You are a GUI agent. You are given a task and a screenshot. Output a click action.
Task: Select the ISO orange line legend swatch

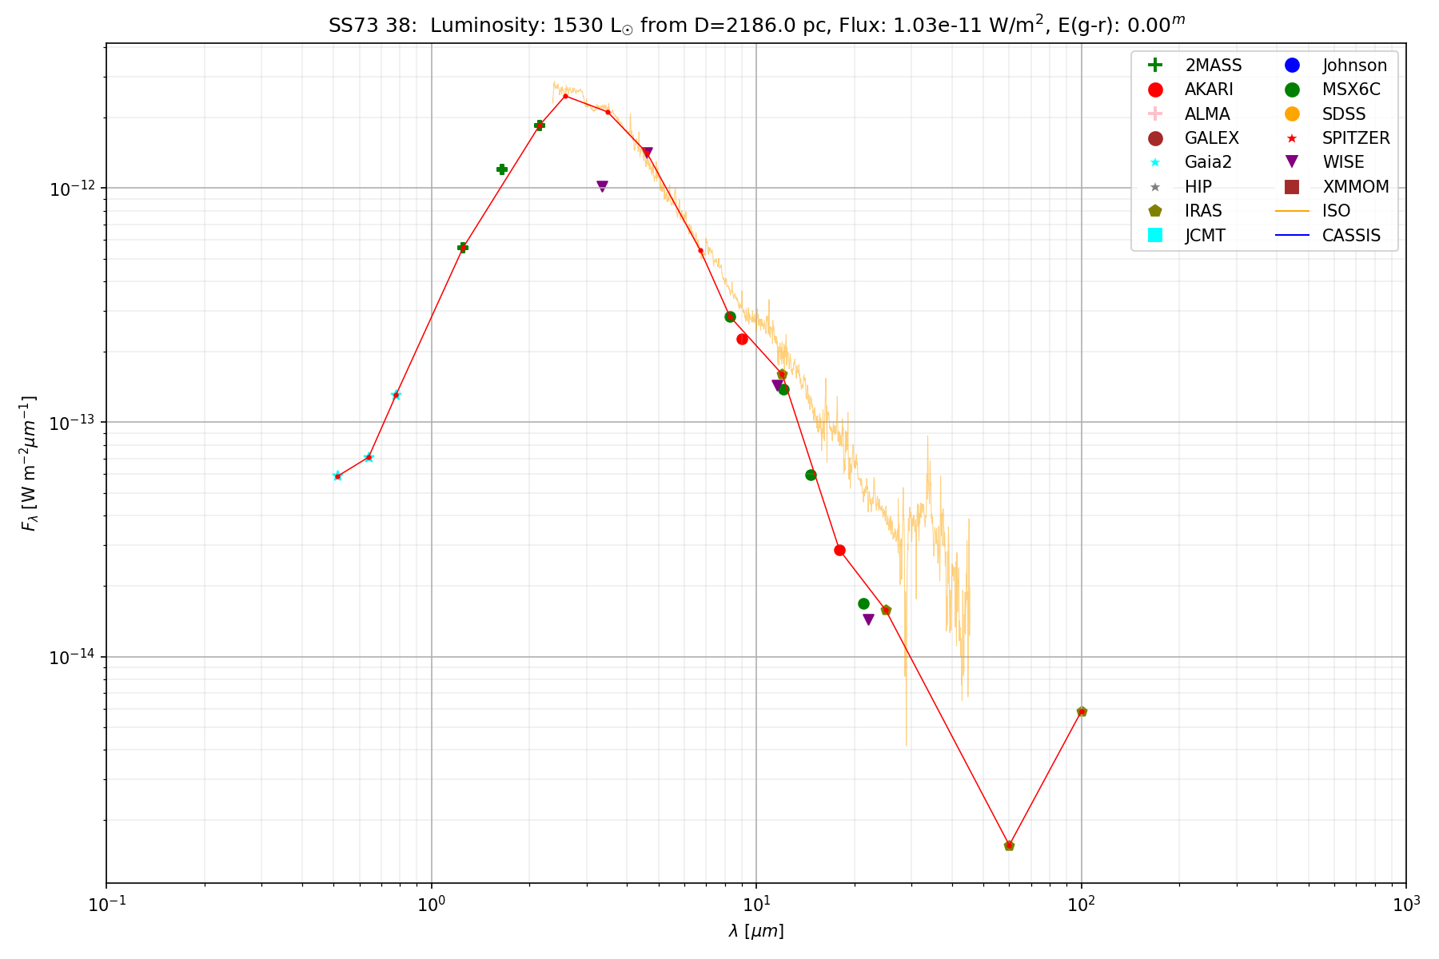click(1292, 211)
